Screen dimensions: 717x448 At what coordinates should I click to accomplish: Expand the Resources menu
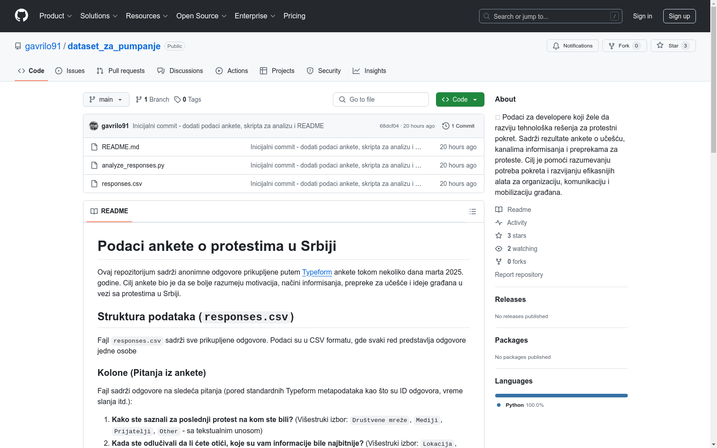147,16
